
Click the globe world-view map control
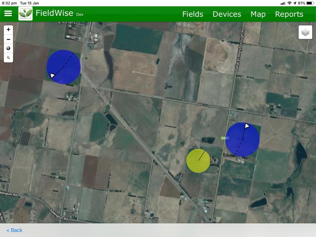(8, 48)
